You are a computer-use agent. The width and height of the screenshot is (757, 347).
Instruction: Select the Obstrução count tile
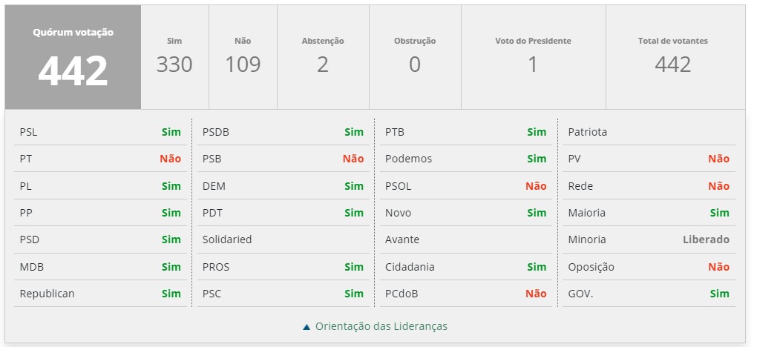415,58
